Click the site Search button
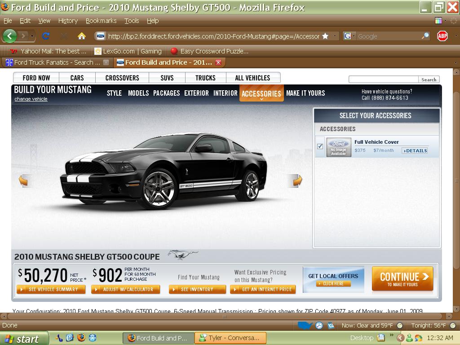Viewport: 460px width, 345px height. pyautogui.click(x=429, y=80)
